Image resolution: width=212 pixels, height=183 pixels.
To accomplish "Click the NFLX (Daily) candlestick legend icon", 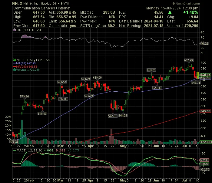I will (x=14, y=60).
